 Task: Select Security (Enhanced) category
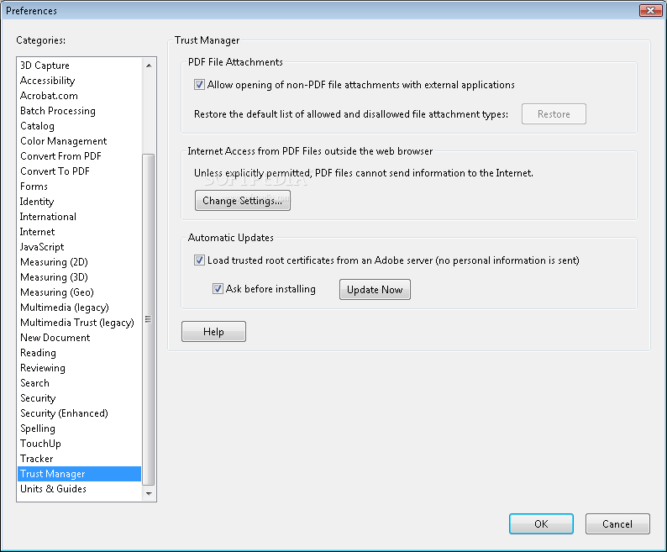[79, 413]
